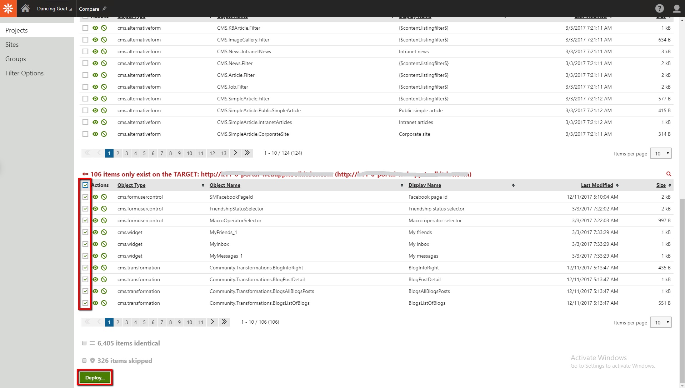Skip the BlogsListOfBlogs transformation

[104, 303]
